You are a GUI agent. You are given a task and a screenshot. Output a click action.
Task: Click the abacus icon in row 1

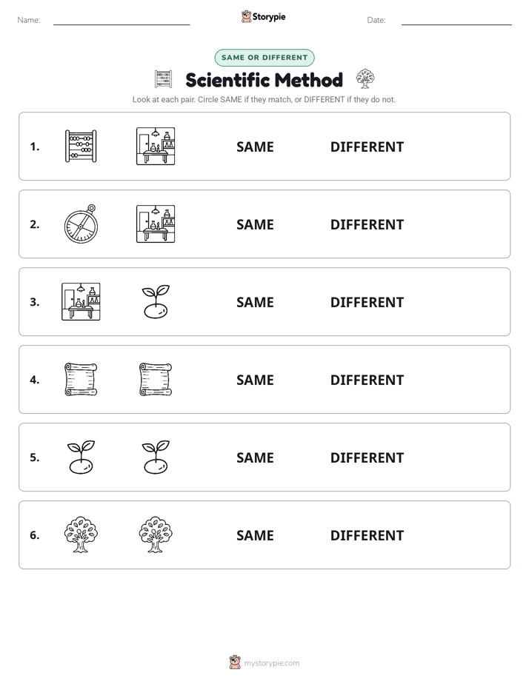pyautogui.click(x=81, y=146)
